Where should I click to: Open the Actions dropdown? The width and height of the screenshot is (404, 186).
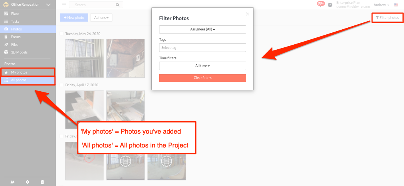tap(101, 17)
